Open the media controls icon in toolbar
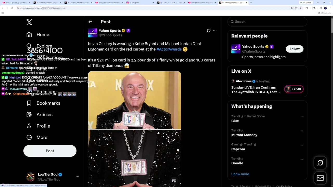Viewport: 333px width, 187px height. tap(321, 8)
